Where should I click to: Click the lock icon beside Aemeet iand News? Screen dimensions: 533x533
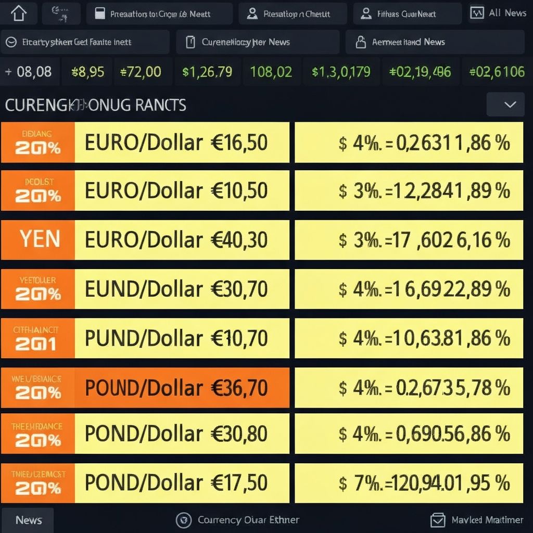tap(361, 42)
